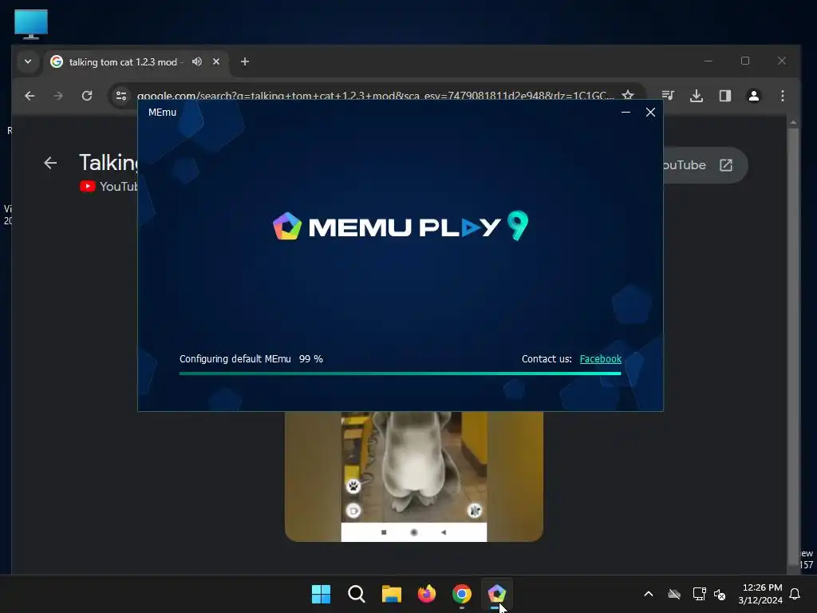The width and height of the screenshot is (817, 613).
Task: View site information icon in address bar
Action: [x=121, y=96]
